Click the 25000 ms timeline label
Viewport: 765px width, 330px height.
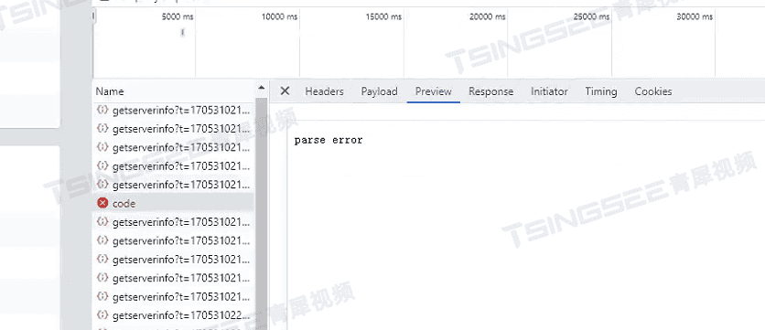coord(592,17)
